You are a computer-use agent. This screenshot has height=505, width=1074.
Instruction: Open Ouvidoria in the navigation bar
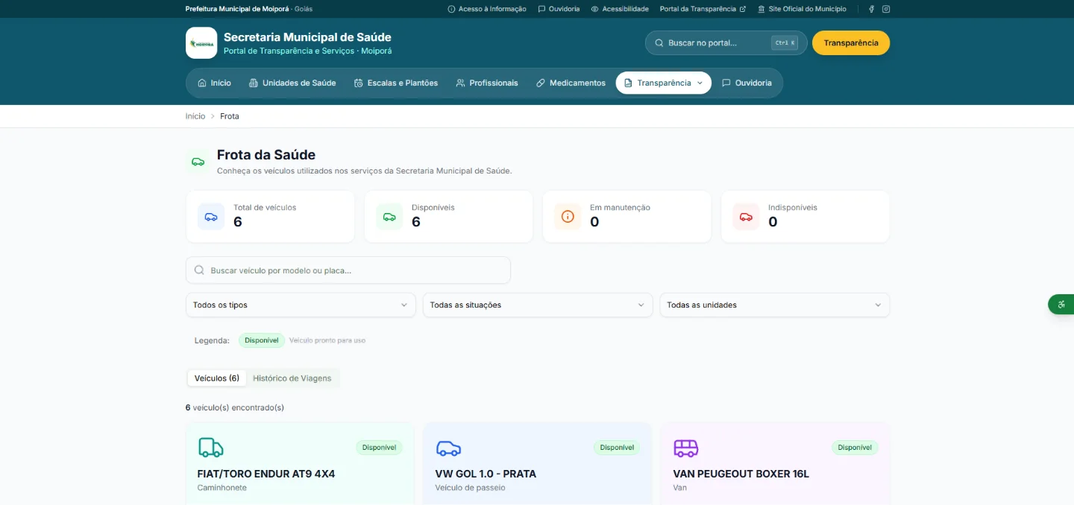coord(747,83)
